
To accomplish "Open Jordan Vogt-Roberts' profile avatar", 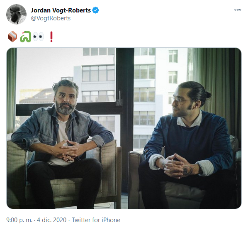I will pyautogui.click(x=16, y=14).
